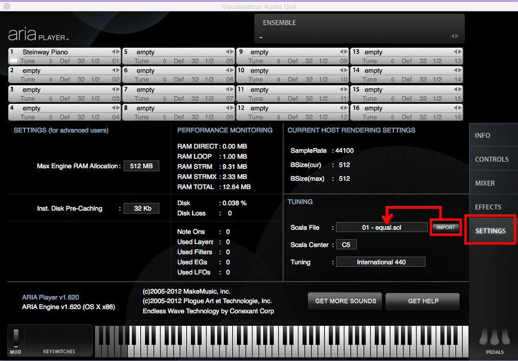The image size is (518, 361).
Task: Click the MOD wheel slider
Action: pyautogui.click(x=16, y=337)
